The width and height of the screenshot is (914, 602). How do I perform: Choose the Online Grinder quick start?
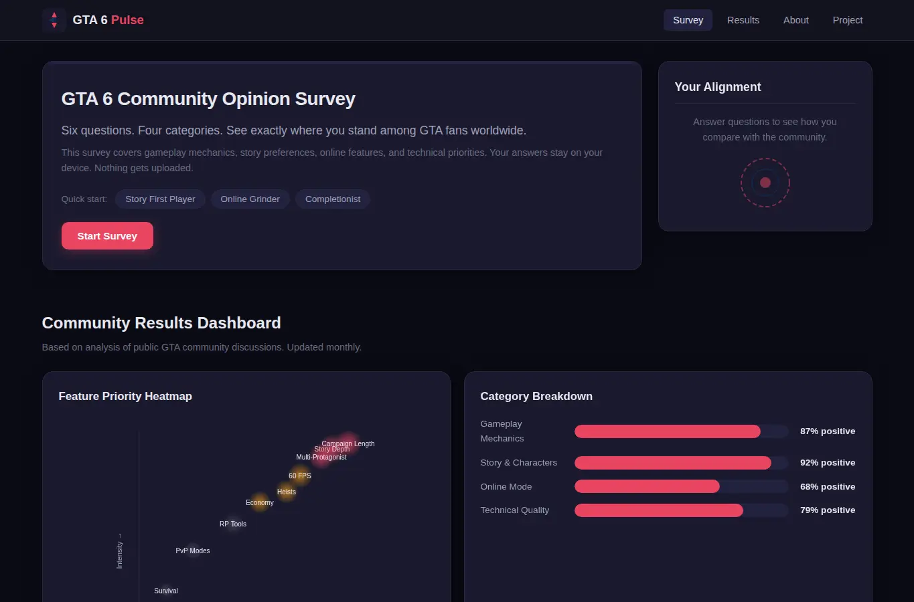tap(250, 199)
